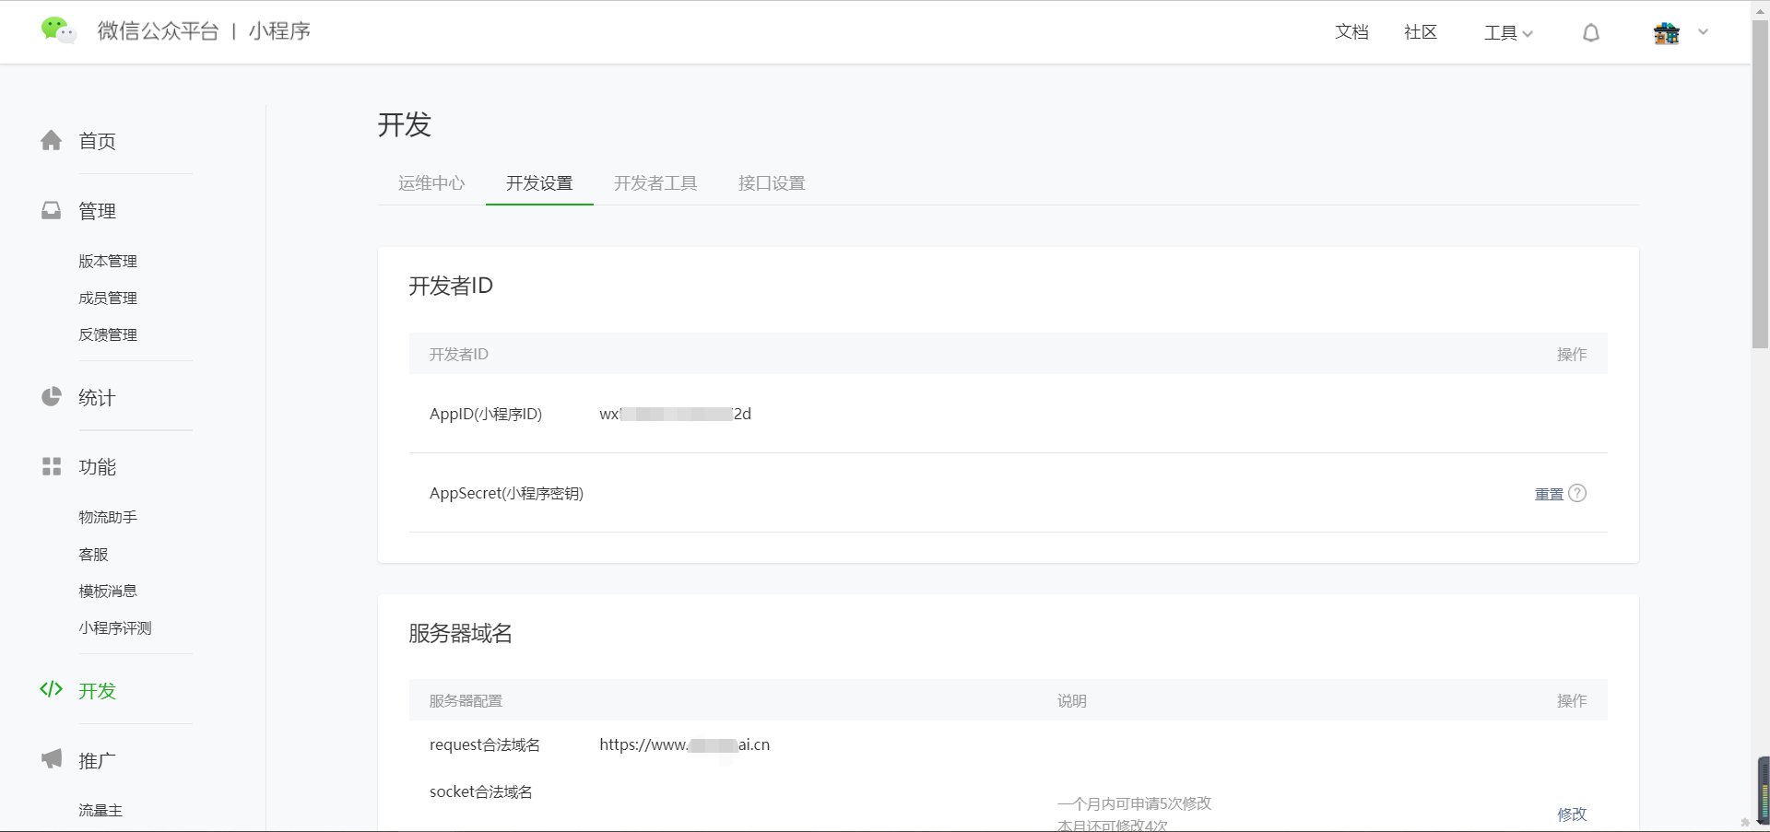Open the 开发者工具 tab
This screenshot has height=832, width=1770.
[x=655, y=183]
